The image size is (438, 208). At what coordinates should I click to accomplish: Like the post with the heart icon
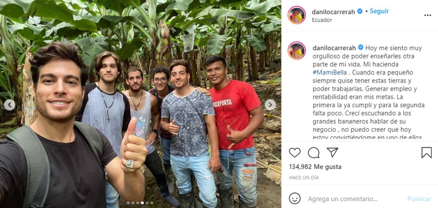295,153
